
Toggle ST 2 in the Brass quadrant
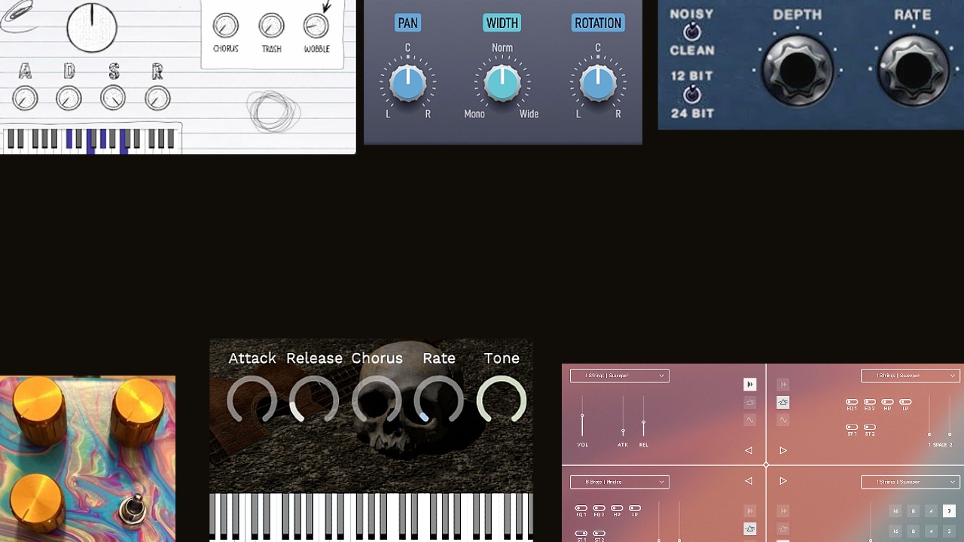pyautogui.click(x=598, y=534)
